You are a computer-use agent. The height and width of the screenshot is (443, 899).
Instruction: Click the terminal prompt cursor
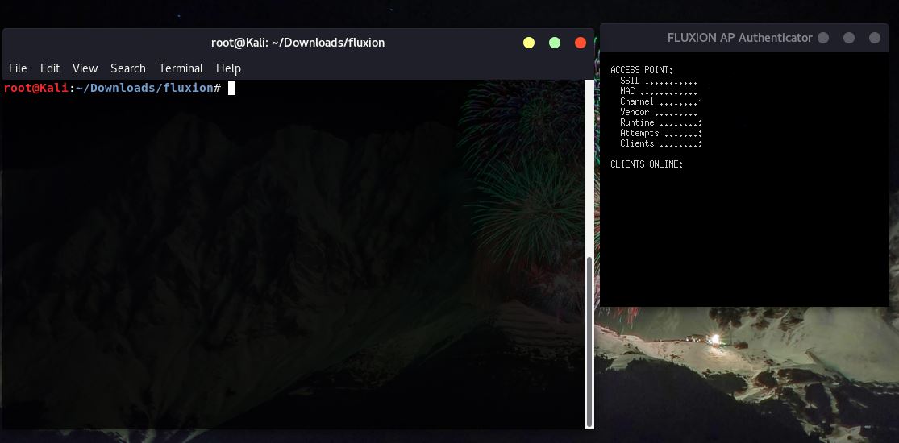(x=231, y=88)
